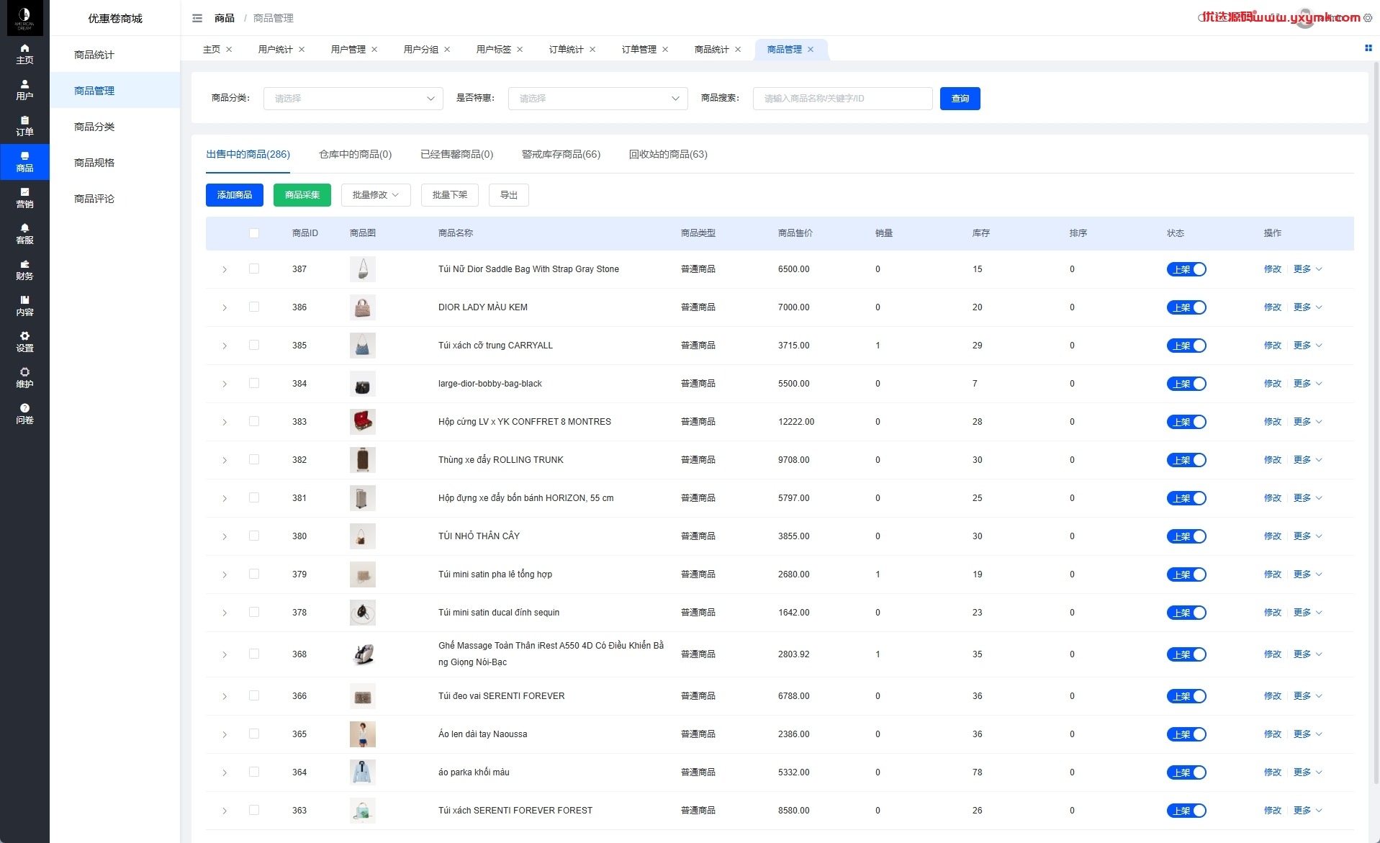The height and width of the screenshot is (843, 1380).
Task: Click 修改 link for product 380
Action: (x=1272, y=536)
